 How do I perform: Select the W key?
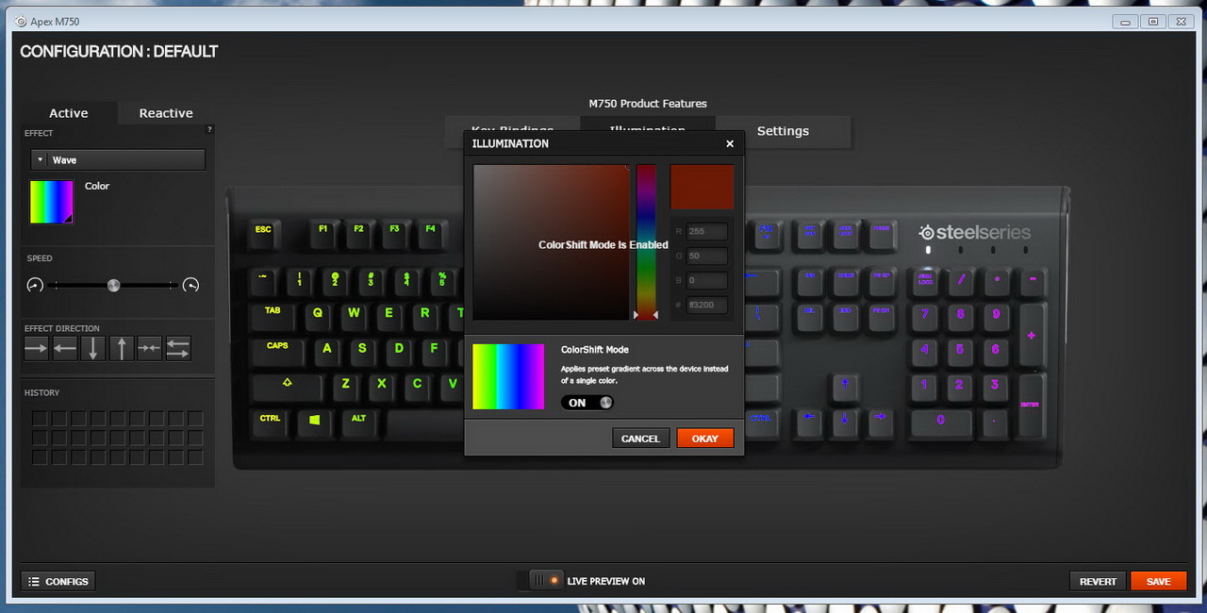pyautogui.click(x=354, y=315)
